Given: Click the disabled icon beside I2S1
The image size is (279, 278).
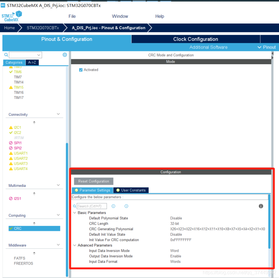Looking at the screenshot, I should pos(11,199).
